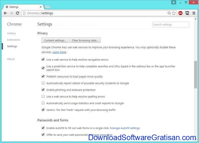Click the vertical scrollbar thumb
Viewport: 199px width, 143px height.
[x=196, y=74]
